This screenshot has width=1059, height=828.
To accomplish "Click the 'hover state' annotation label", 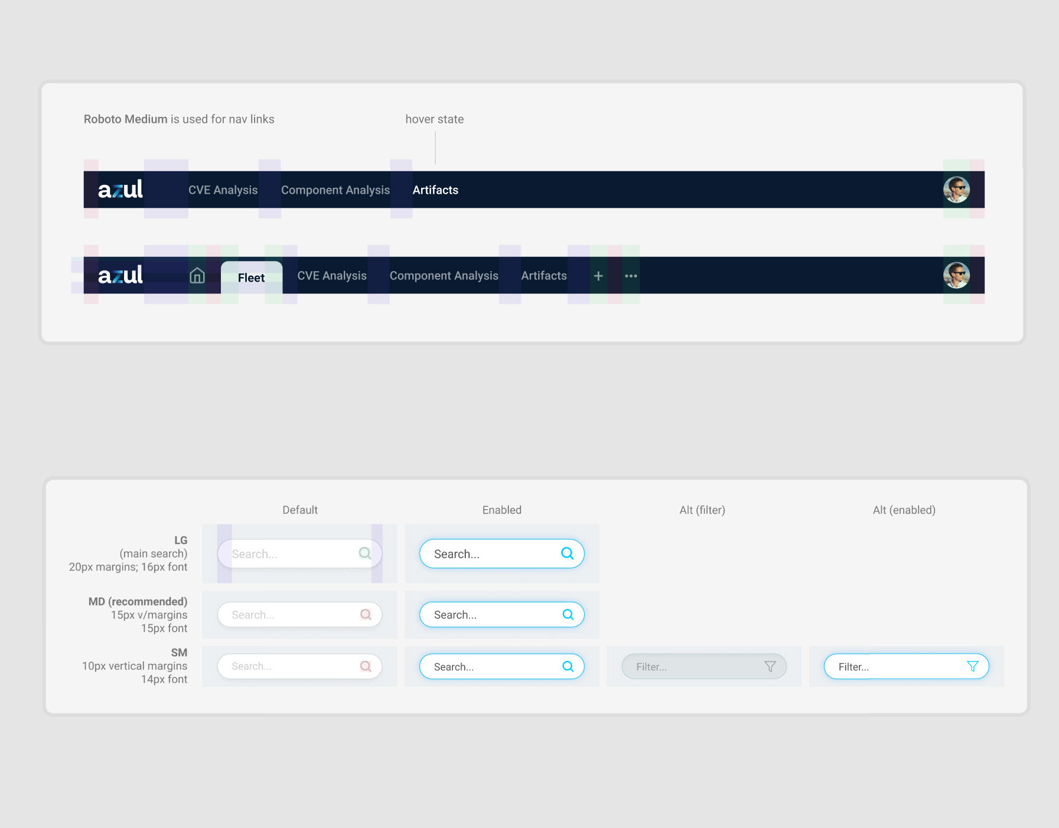I will click(x=435, y=119).
